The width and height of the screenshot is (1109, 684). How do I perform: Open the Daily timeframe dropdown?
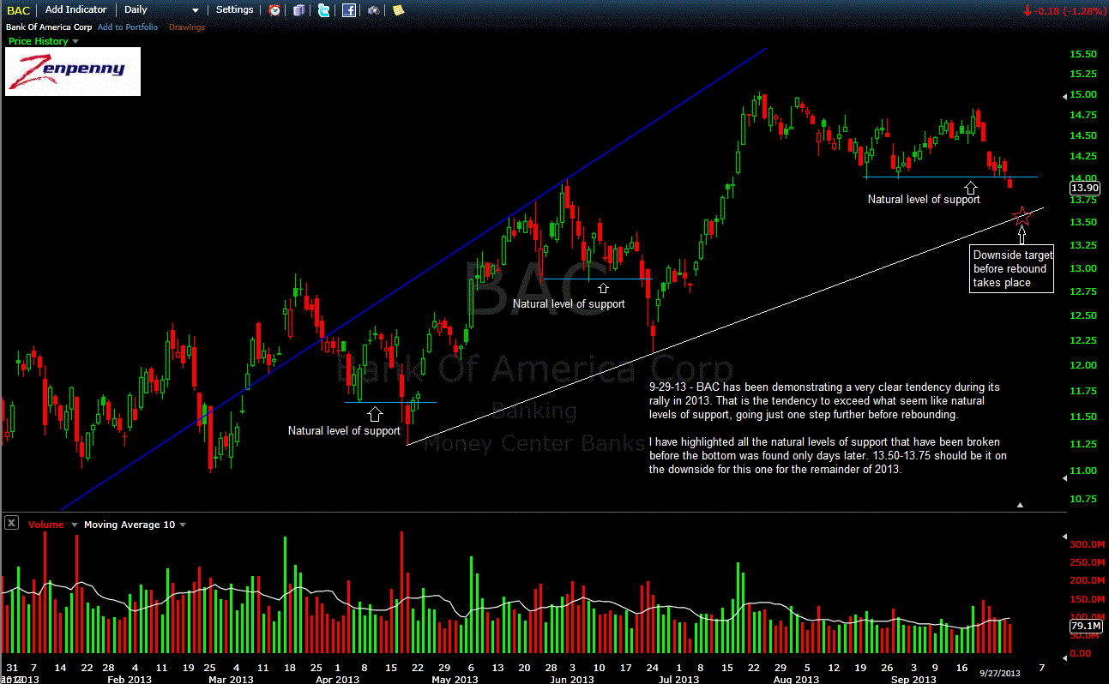pyautogui.click(x=161, y=10)
